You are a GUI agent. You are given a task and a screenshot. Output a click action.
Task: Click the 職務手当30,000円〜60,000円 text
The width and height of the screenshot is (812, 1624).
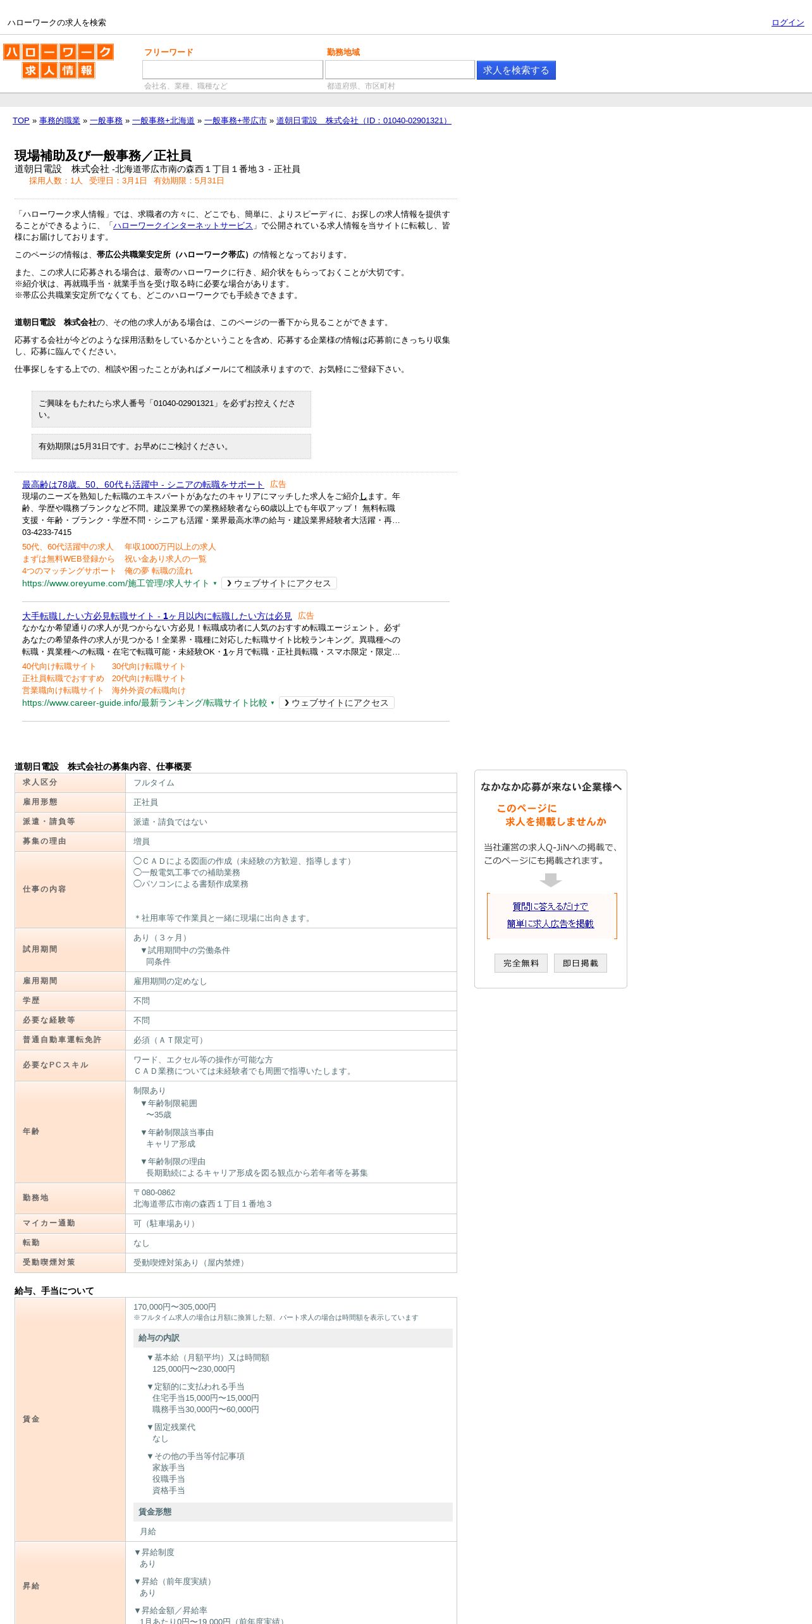pyautogui.click(x=206, y=1410)
